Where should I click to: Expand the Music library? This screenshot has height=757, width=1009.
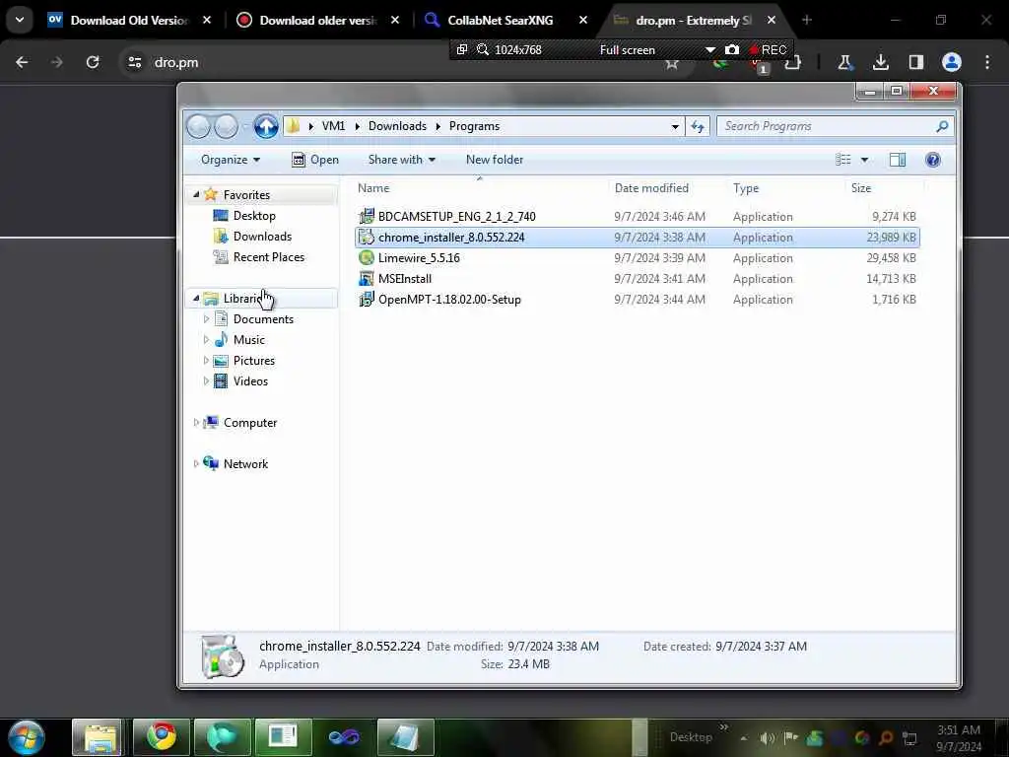click(206, 339)
